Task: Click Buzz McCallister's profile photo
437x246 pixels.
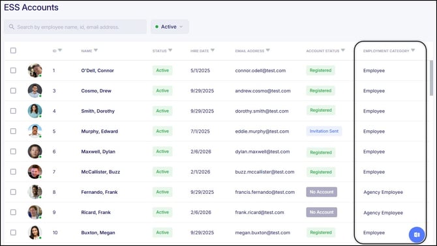Action: point(35,172)
